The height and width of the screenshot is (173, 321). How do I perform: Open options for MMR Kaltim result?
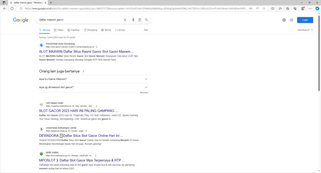[95, 155]
